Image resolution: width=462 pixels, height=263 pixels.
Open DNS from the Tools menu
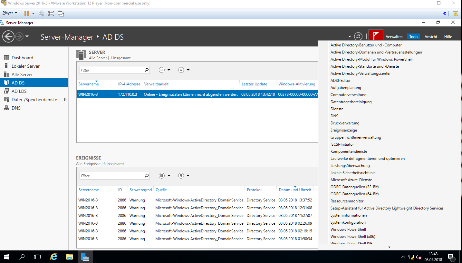(x=334, y=116)
